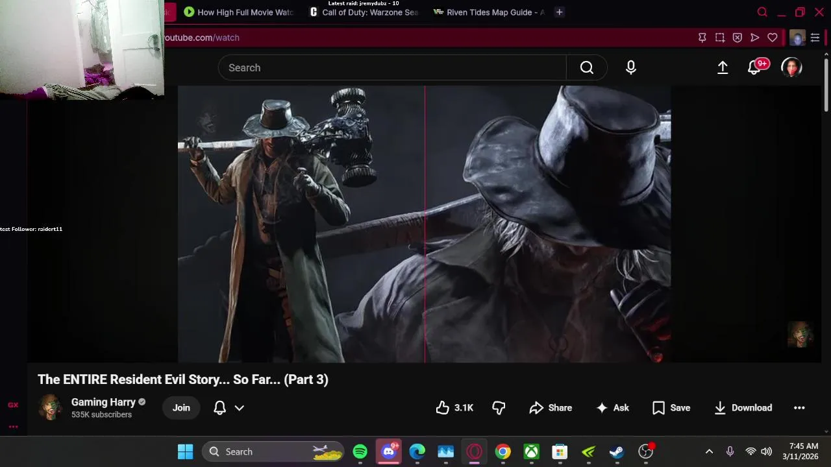Open Steam from the taskbar
This screenshot has width=831, height=467.
pyautogui.click(x=617, y=451)
